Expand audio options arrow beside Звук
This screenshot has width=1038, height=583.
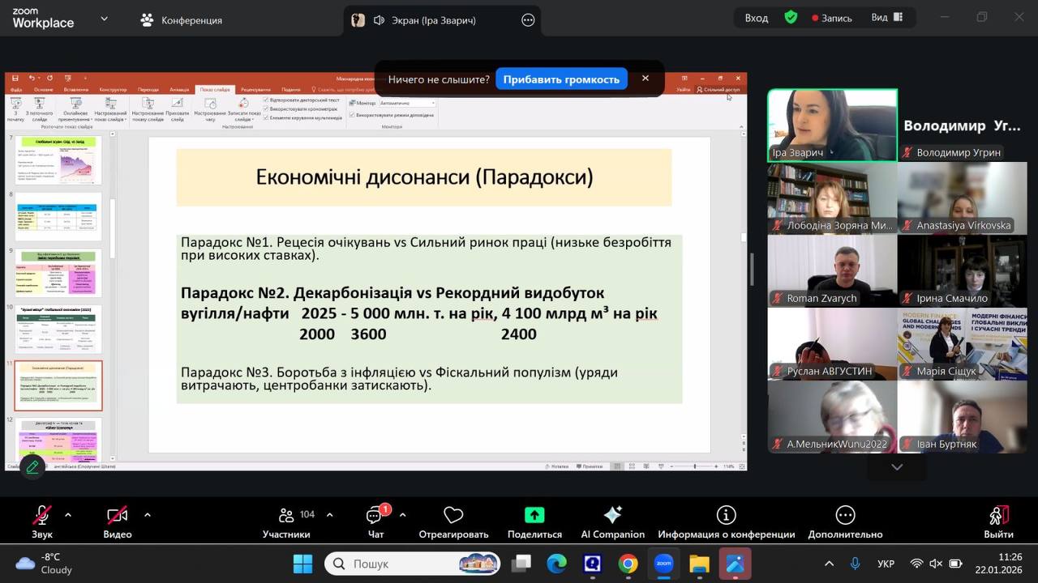click(x=68, y=515)
